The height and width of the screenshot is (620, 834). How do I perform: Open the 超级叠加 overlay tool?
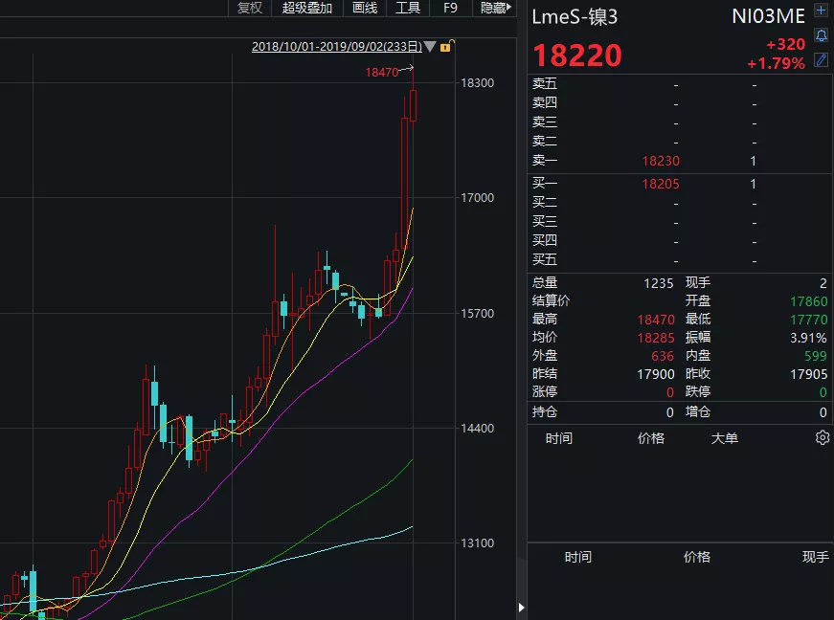coord(307,8)
